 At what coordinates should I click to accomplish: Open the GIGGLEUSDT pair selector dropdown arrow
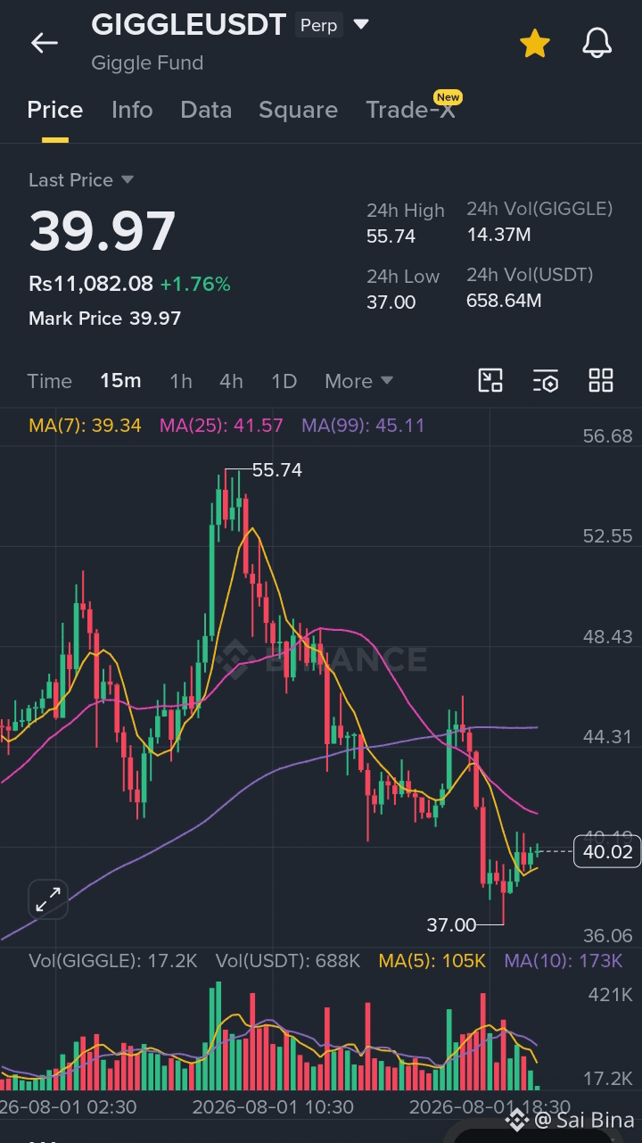tap(361, 25)
